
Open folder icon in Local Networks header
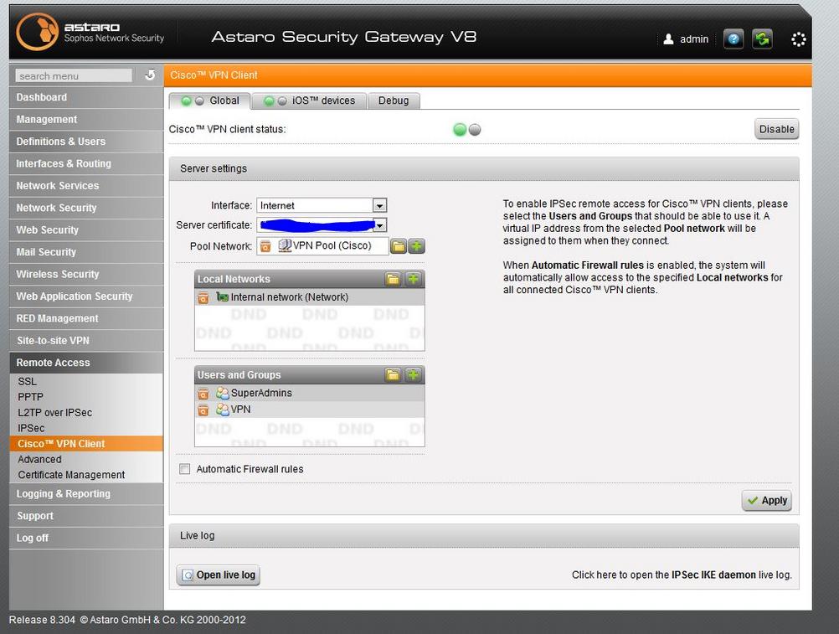tap(393, 279)
